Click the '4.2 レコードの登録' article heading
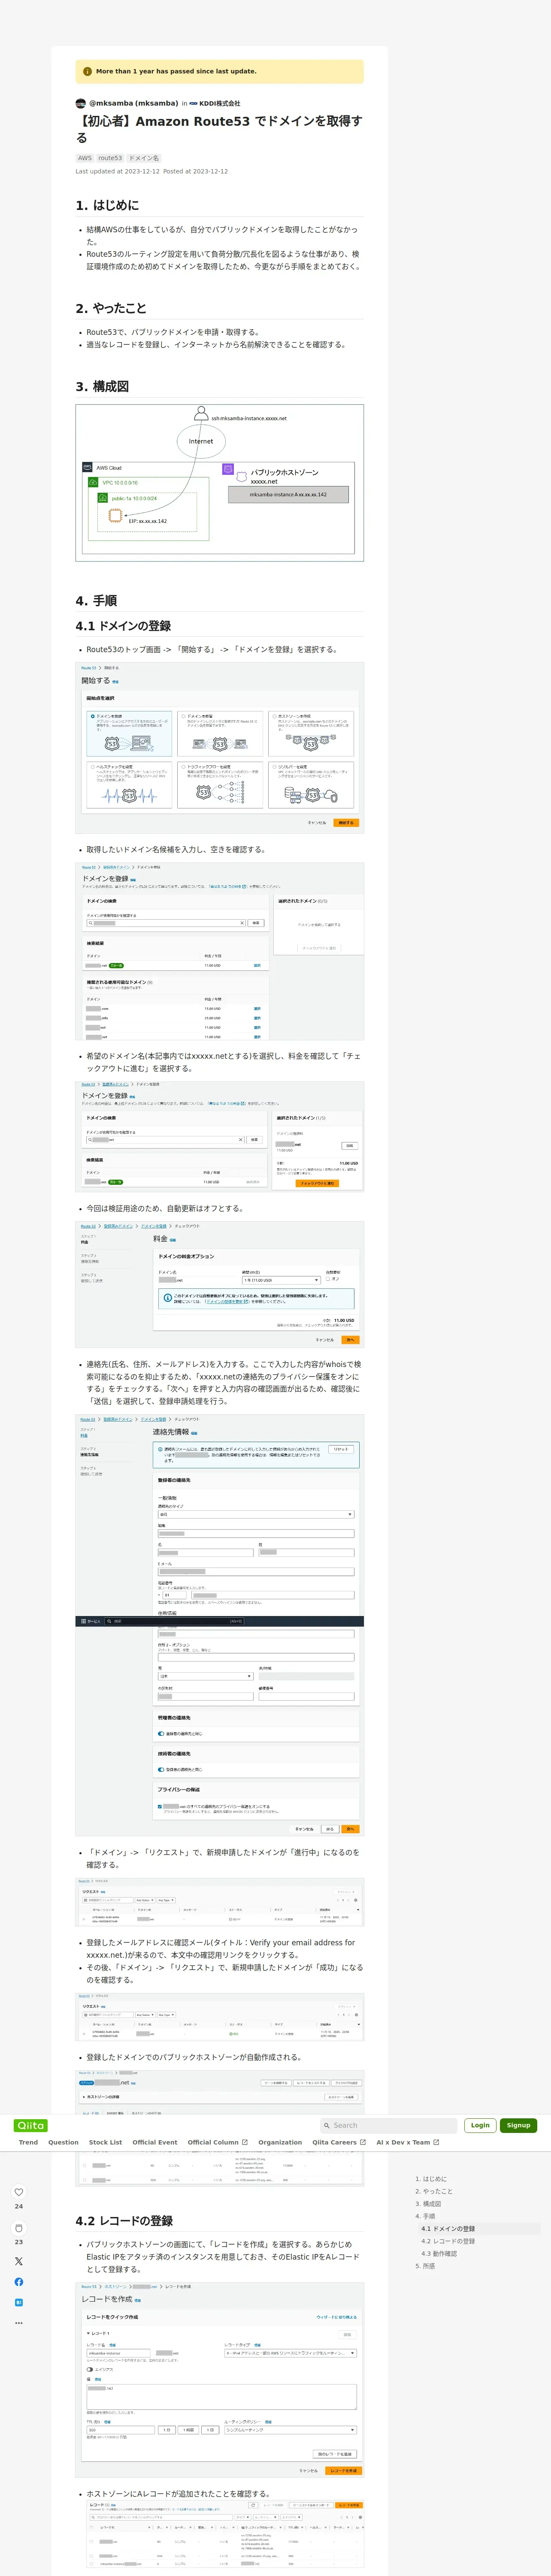Screen dimensions: 551x2576 click(x=124, y=2220)
